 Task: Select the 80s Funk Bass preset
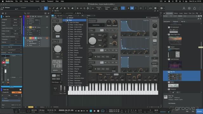click(x=74, y=22)
